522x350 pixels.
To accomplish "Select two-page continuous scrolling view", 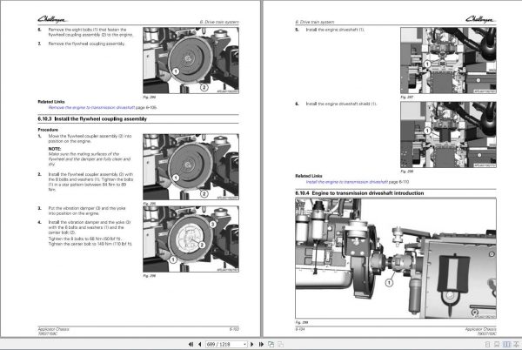I will pyautogui.click(x=516, y=344).
